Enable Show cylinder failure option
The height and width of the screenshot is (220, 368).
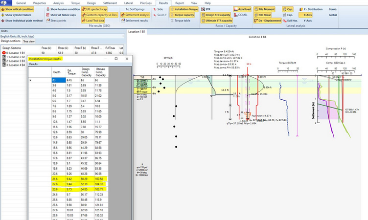18,15
